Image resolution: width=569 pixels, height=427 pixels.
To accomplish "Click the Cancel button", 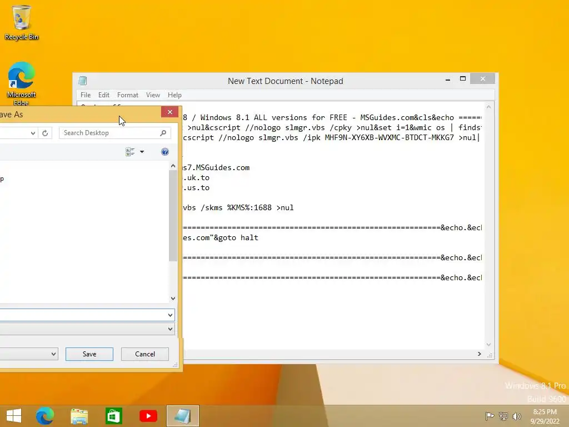I will coord(145,354).
